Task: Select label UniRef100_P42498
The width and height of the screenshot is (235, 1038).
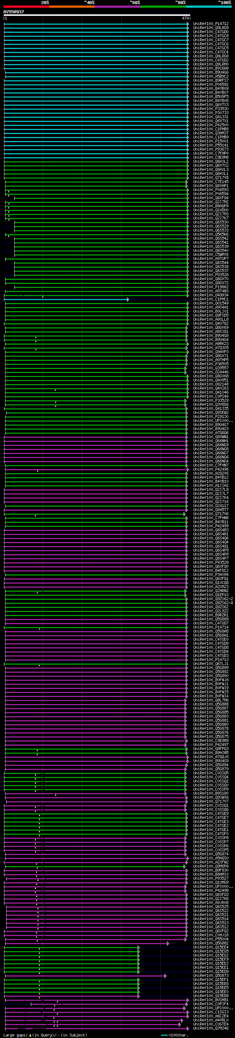Action: pyautogui.click(x=211, y=890)
